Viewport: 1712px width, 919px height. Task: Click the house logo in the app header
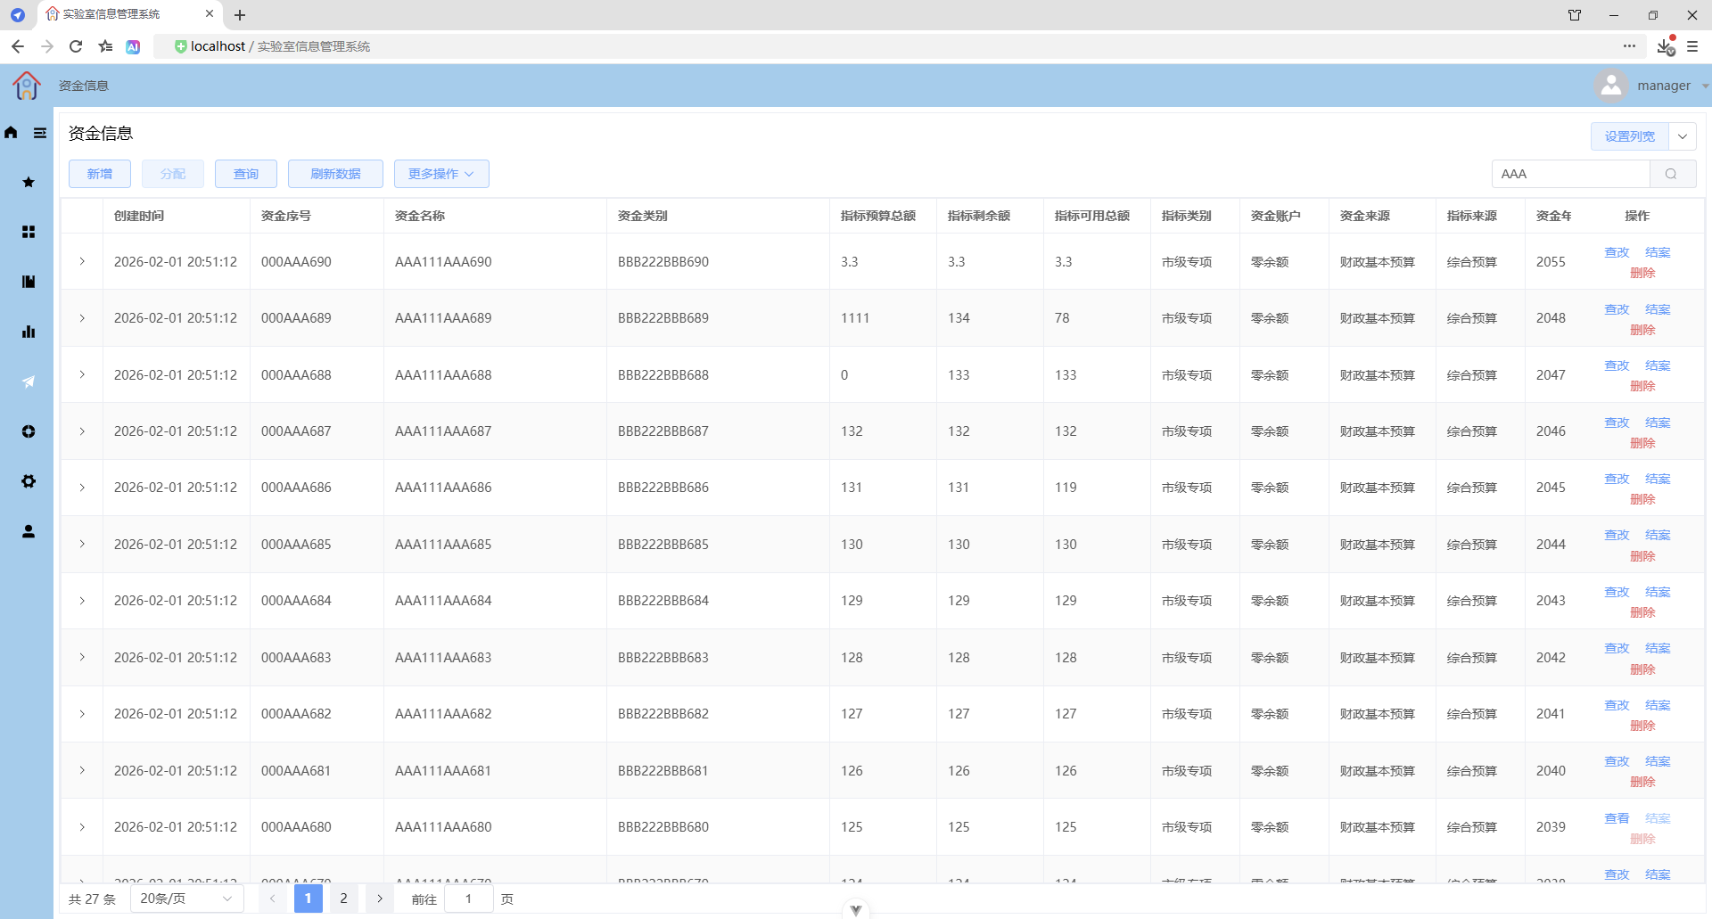pos(27,86)
